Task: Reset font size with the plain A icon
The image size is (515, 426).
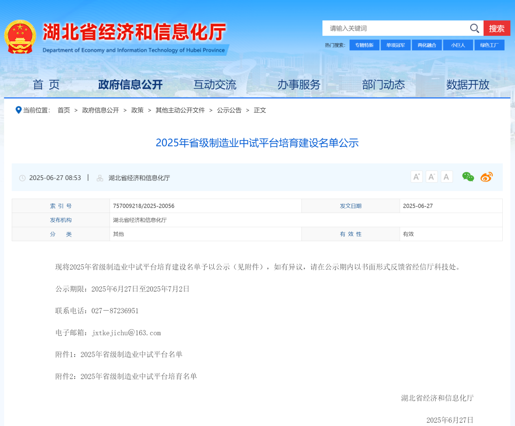Action: pos(447,177)
